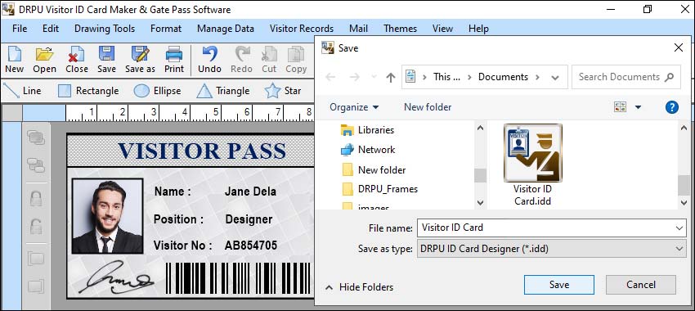Select Network in the folder tree
Screen dimensions: 695x311
coord(367,150)
